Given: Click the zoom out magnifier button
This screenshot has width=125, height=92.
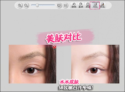Looking at the screenshot, I should [26, 5].
